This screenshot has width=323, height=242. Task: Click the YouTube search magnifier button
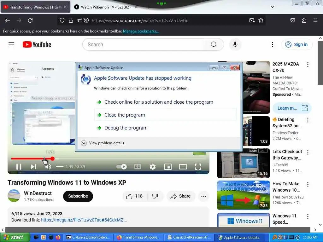(214, 44)
